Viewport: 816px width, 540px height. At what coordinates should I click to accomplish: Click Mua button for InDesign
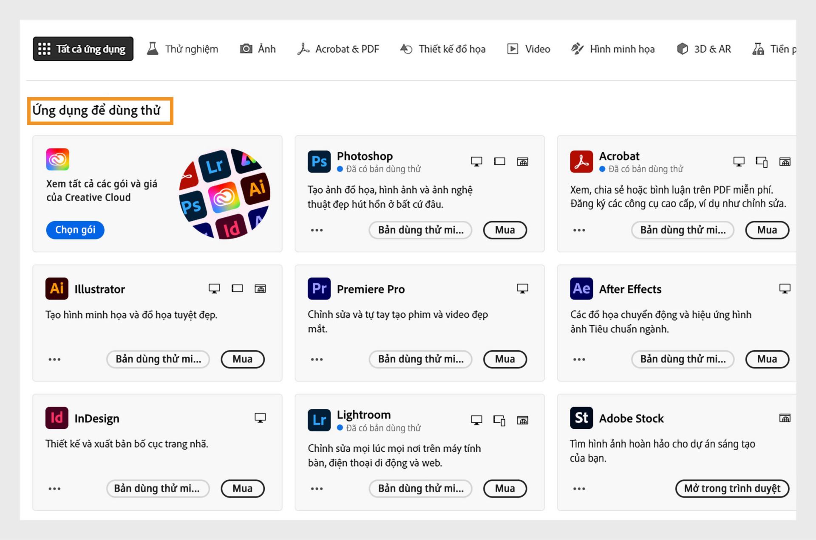point(243,488)
